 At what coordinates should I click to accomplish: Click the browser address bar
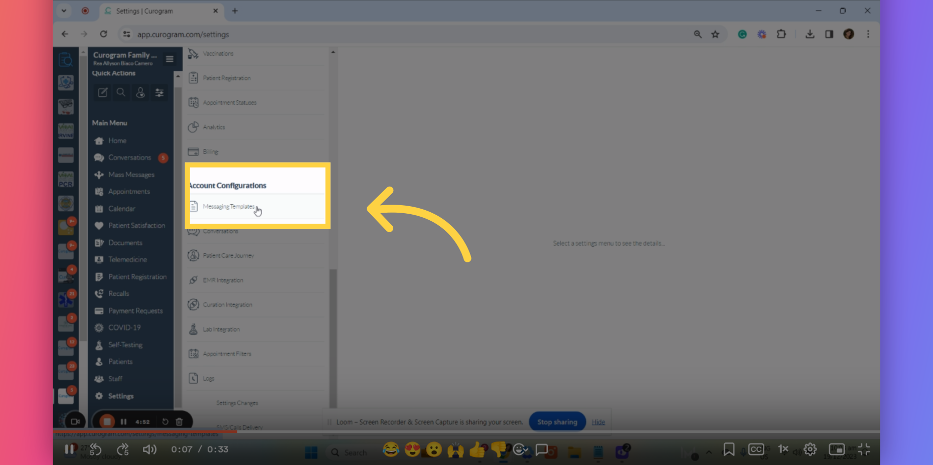click(183, 34)
